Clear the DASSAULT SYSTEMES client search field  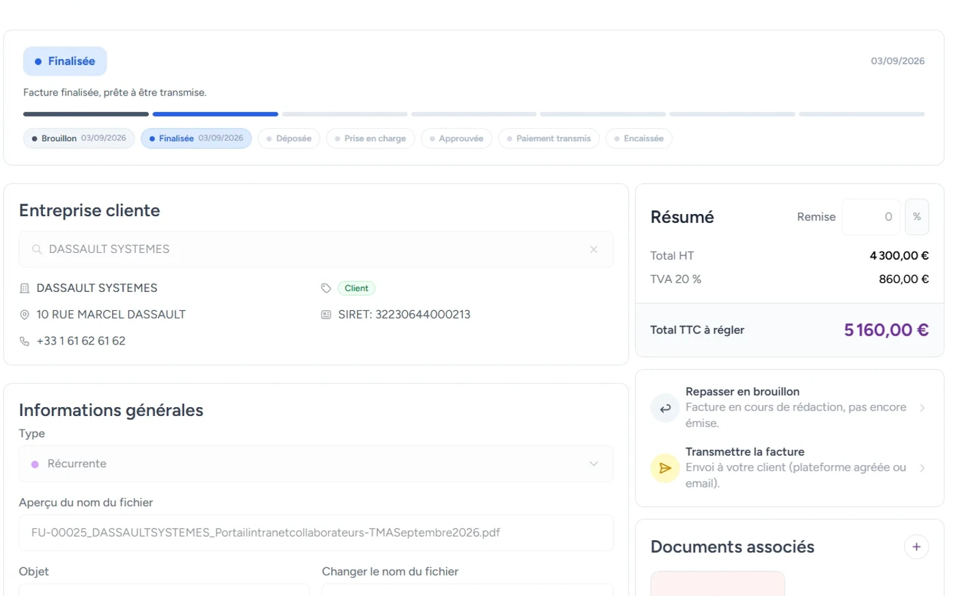click(593, 250)
